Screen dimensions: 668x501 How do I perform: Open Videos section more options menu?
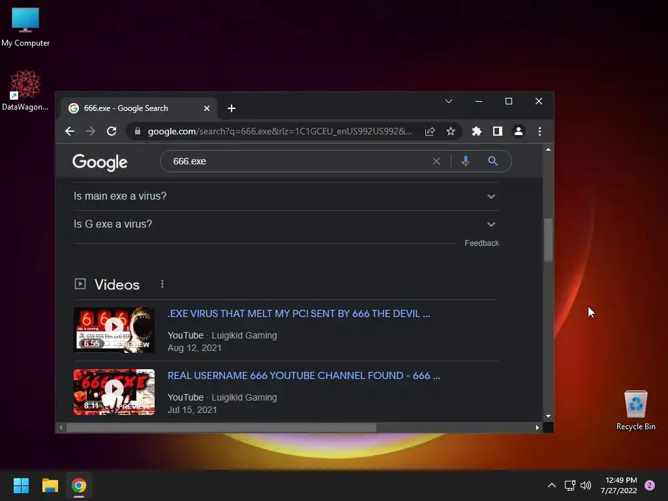tap(162, 284)
